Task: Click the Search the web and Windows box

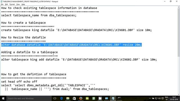Action: pos(29,98)
